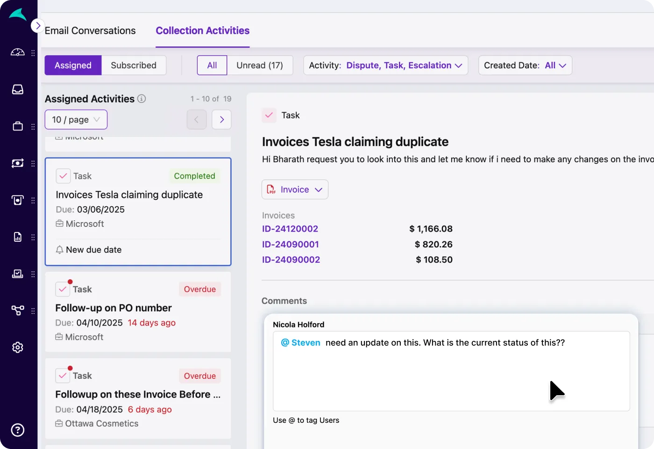Click the Completed status badge
Viewport: 654px width, 449px height.
[x=194, y=176]
